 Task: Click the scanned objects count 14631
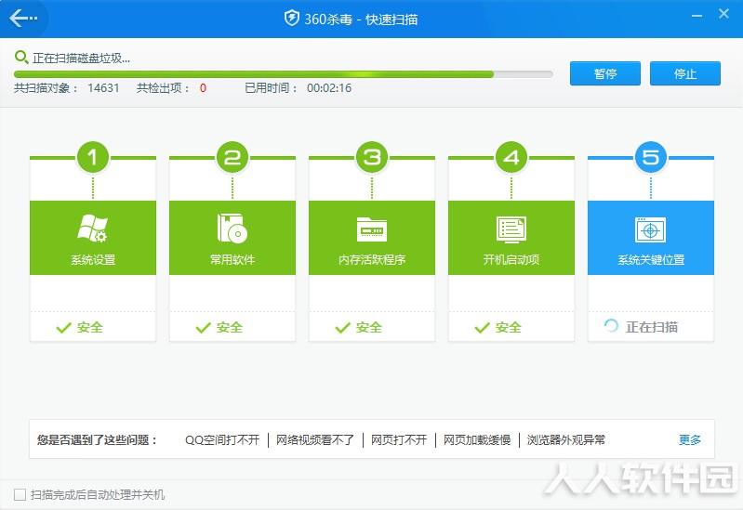[103, 88]
